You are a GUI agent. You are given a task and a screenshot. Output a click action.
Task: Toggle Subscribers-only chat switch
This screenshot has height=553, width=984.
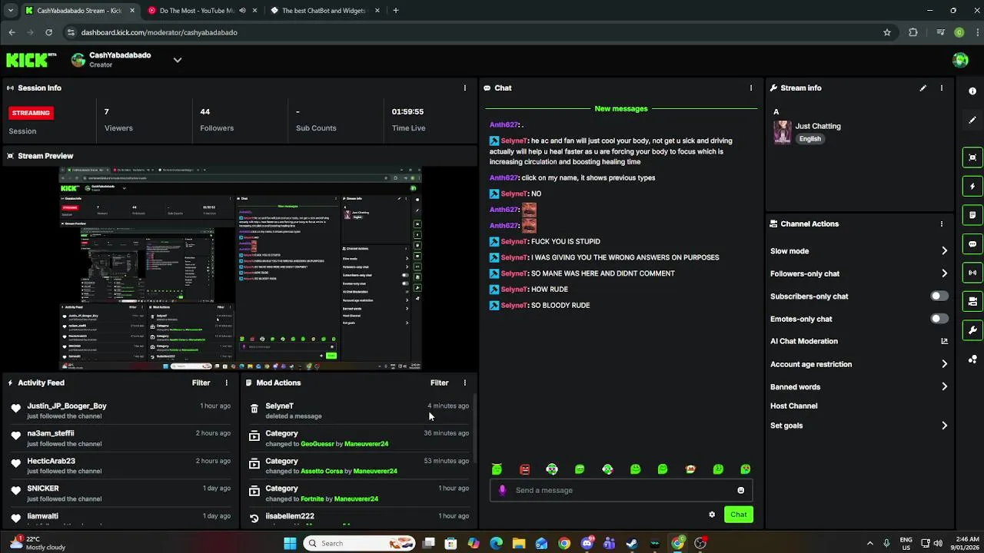coord(939,296)
